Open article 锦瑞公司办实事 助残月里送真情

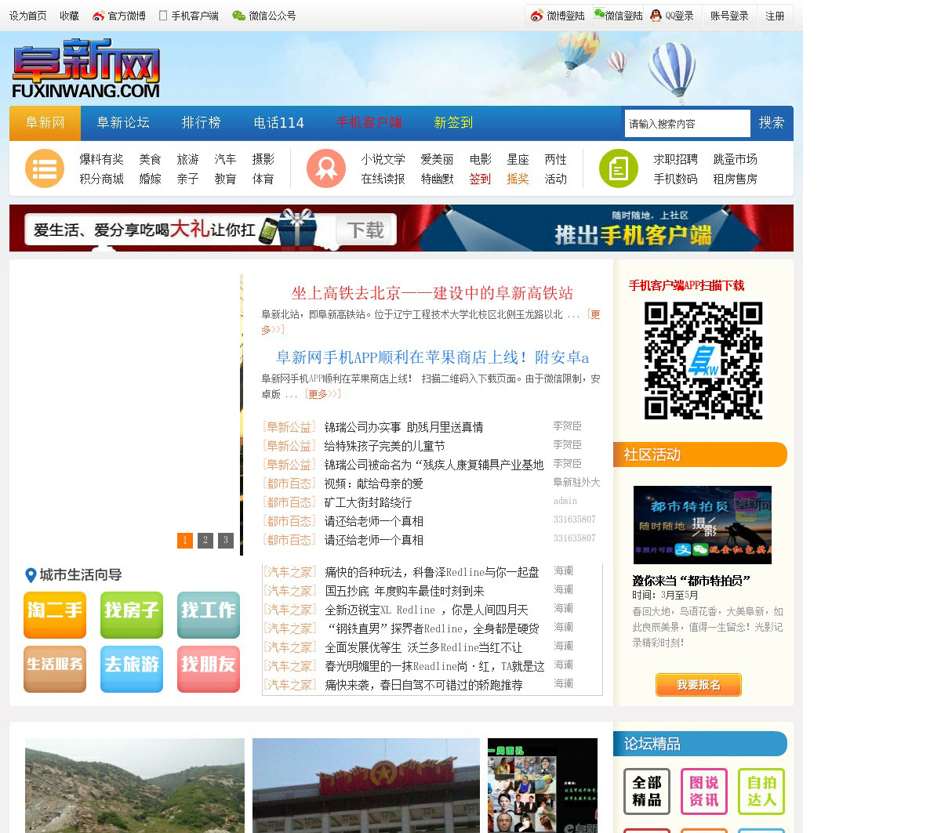[404, 427]
